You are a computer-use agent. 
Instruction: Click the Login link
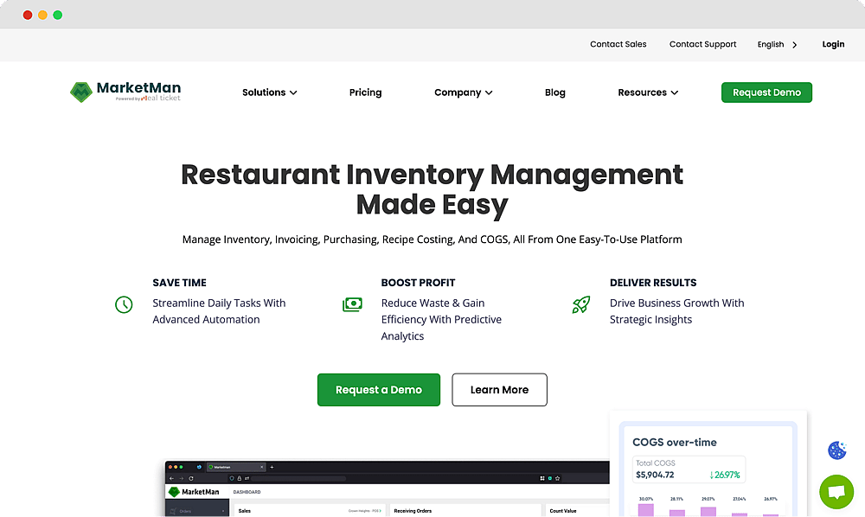coord(833,44)
